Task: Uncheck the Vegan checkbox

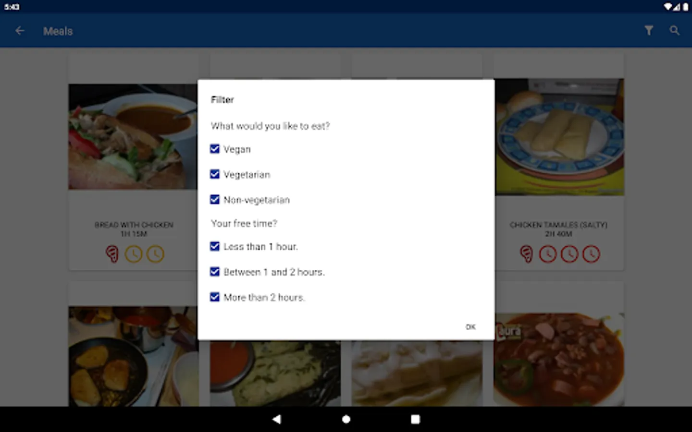Action: pyautogui.click(x=215, y=149)
